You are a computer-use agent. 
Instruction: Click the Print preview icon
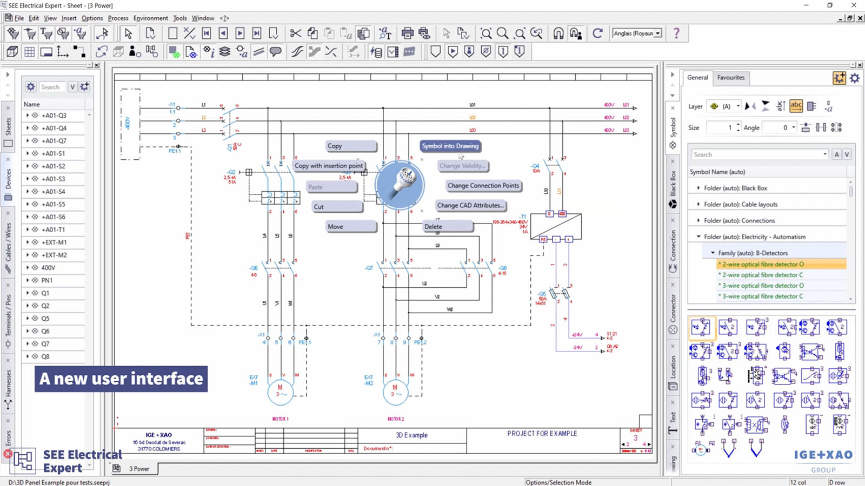coord(424,33)
